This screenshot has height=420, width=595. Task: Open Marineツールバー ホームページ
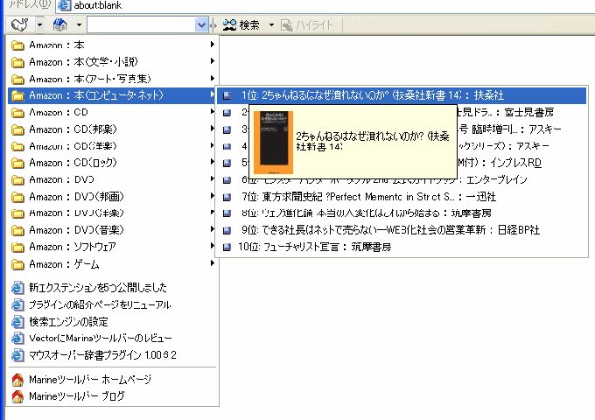pos(90,380)
